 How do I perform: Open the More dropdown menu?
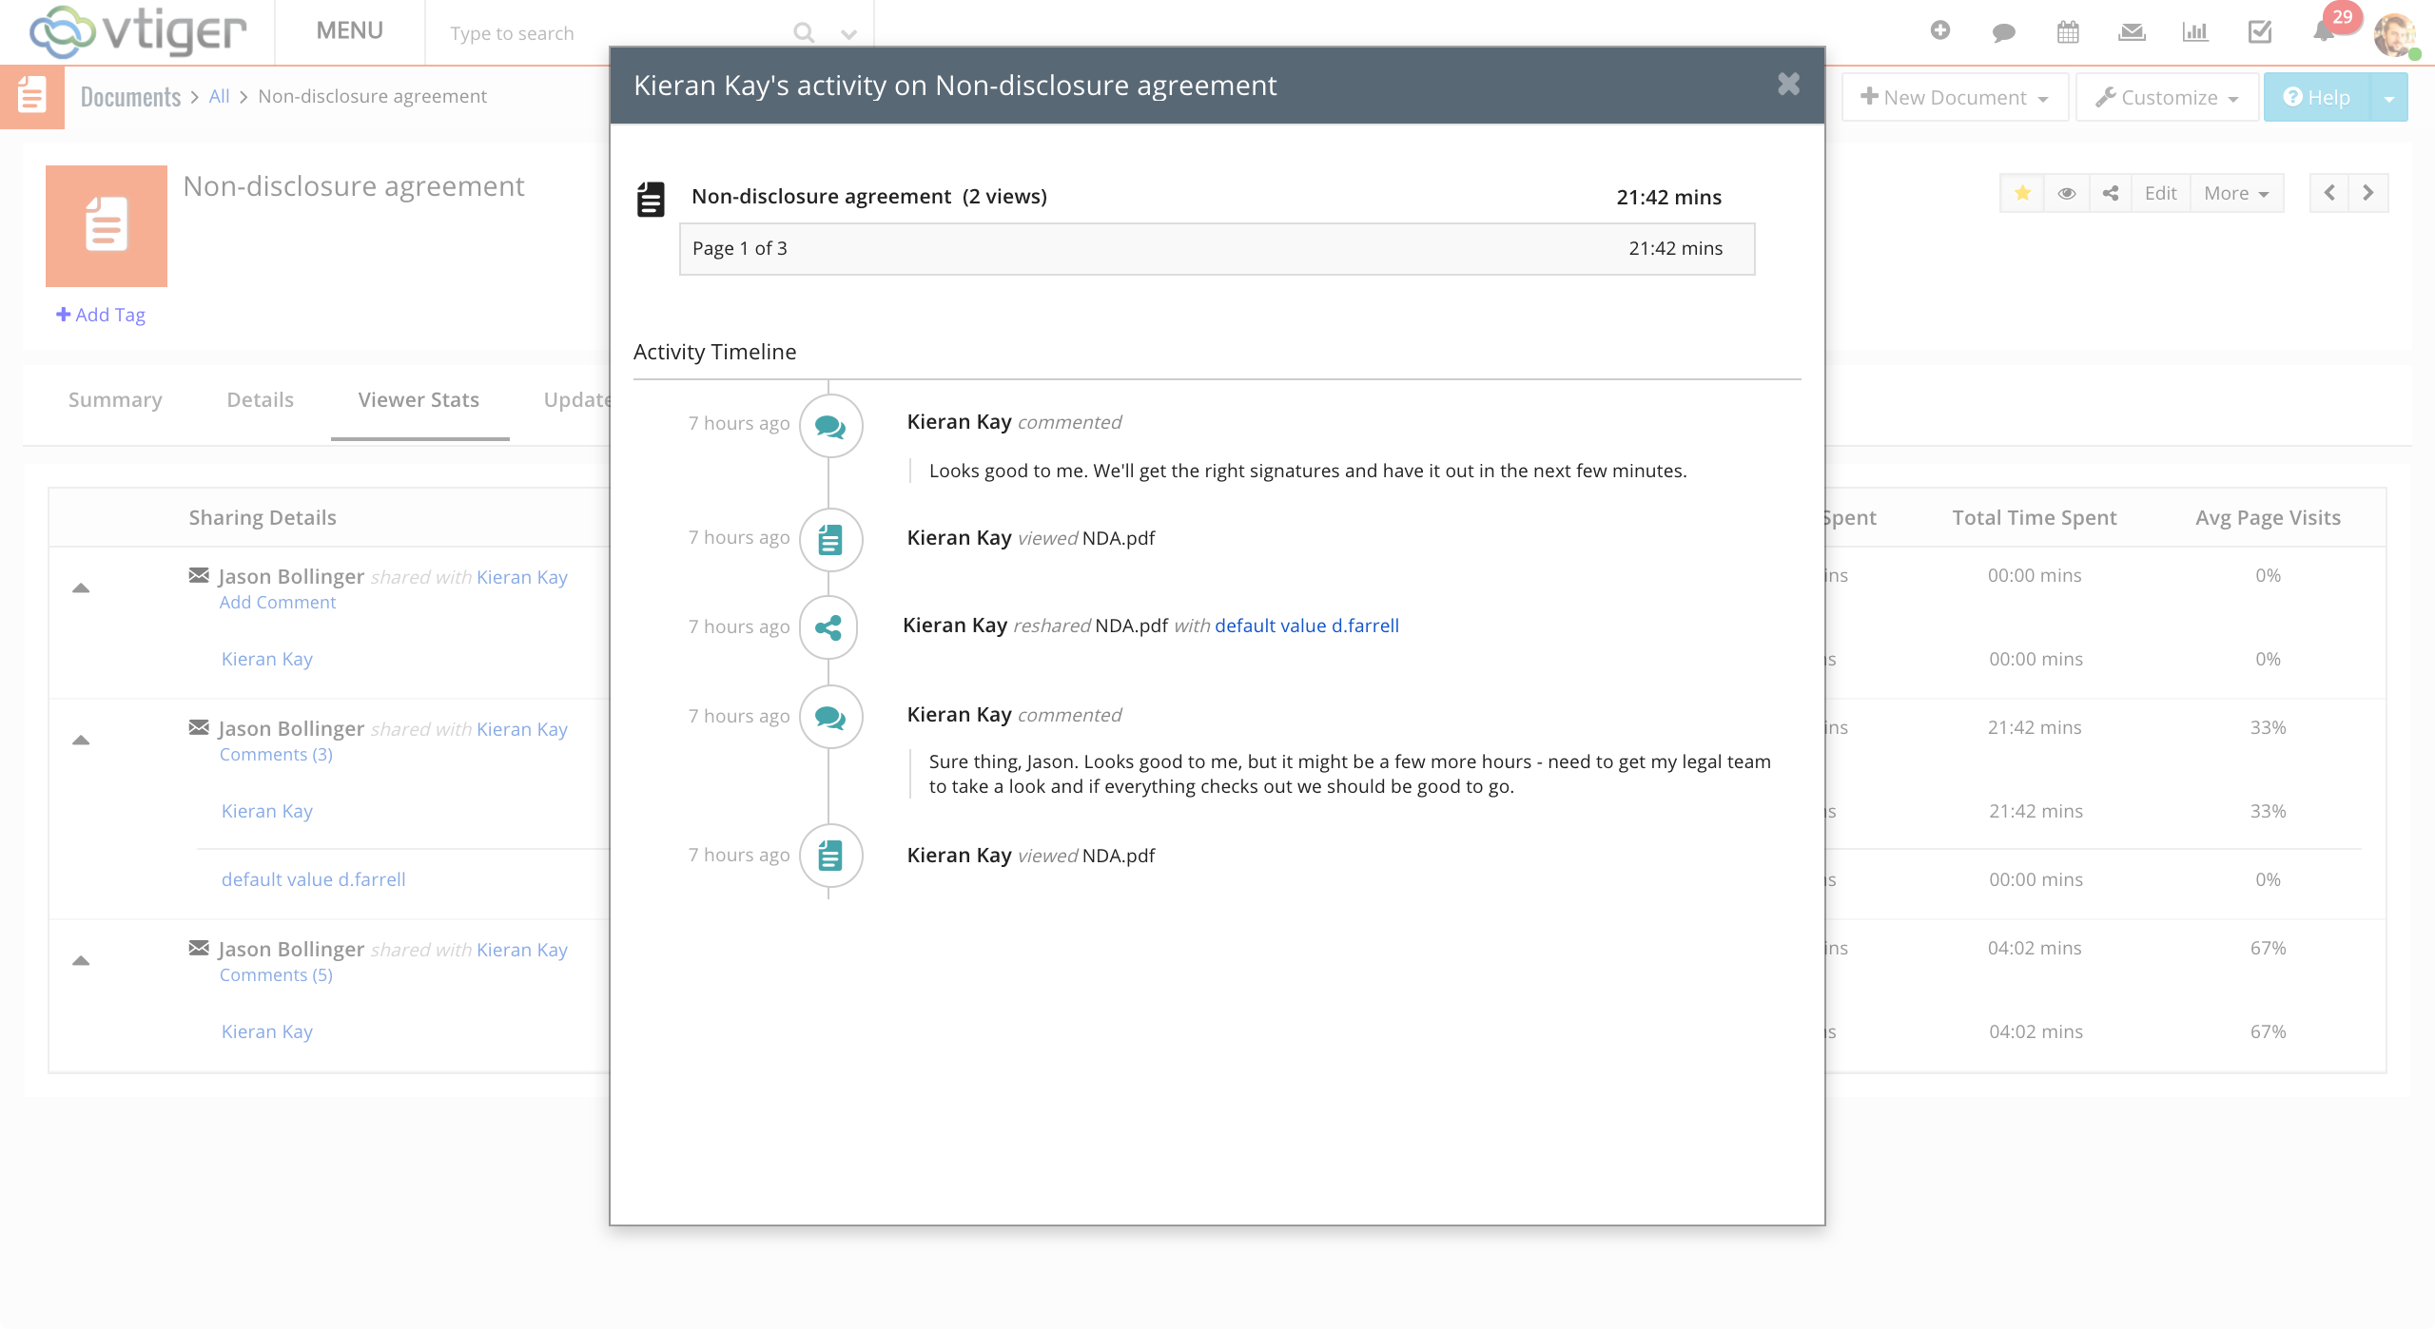coord(2236,193)
